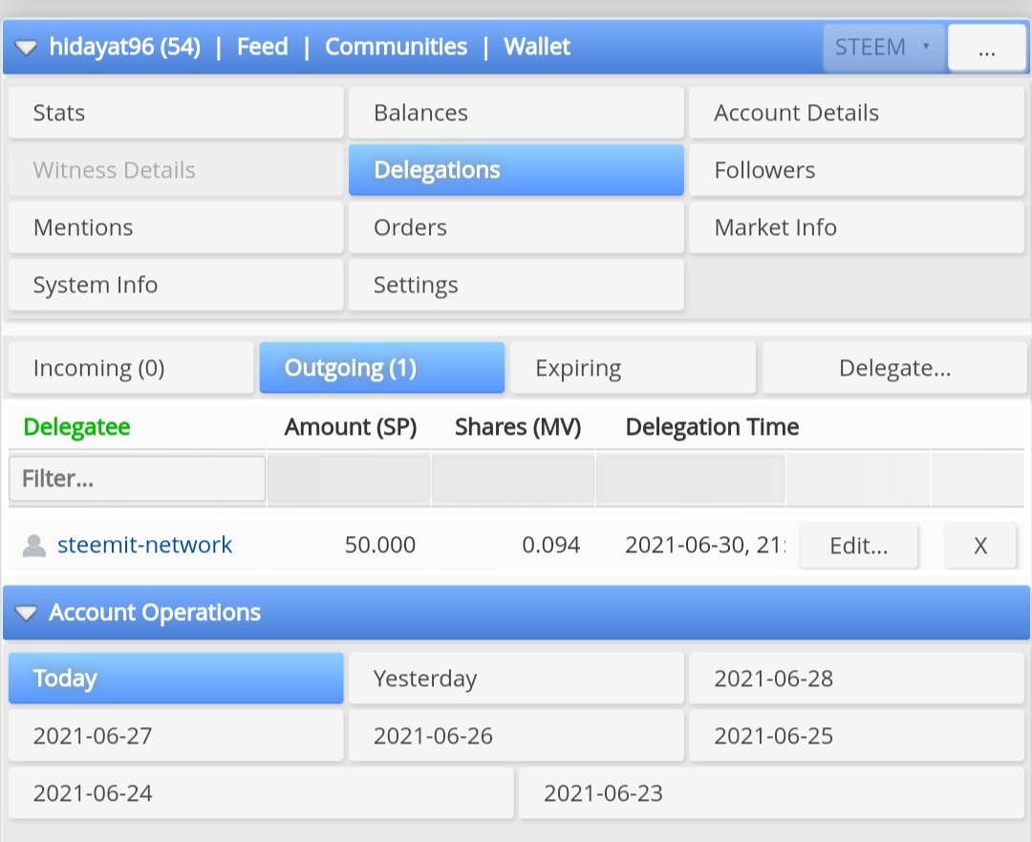Select the Balances tab
Image resolution: width=1032 pixels, height=842 pixels.
pyautogui.click(x=516, y=113)
